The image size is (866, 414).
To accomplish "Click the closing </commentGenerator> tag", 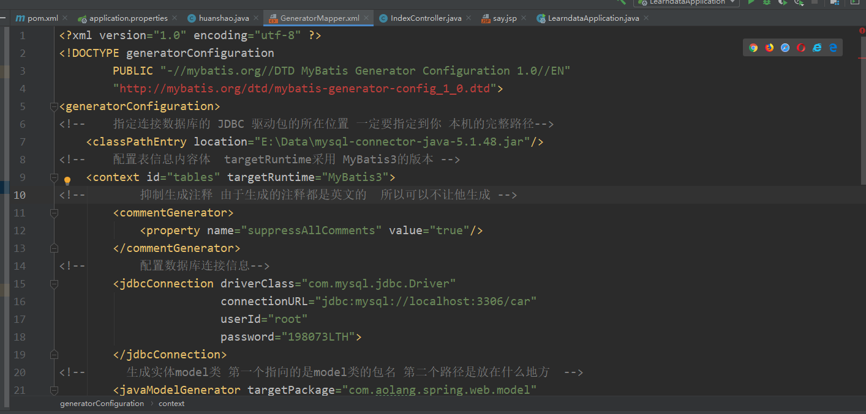I will coord(176,248).
